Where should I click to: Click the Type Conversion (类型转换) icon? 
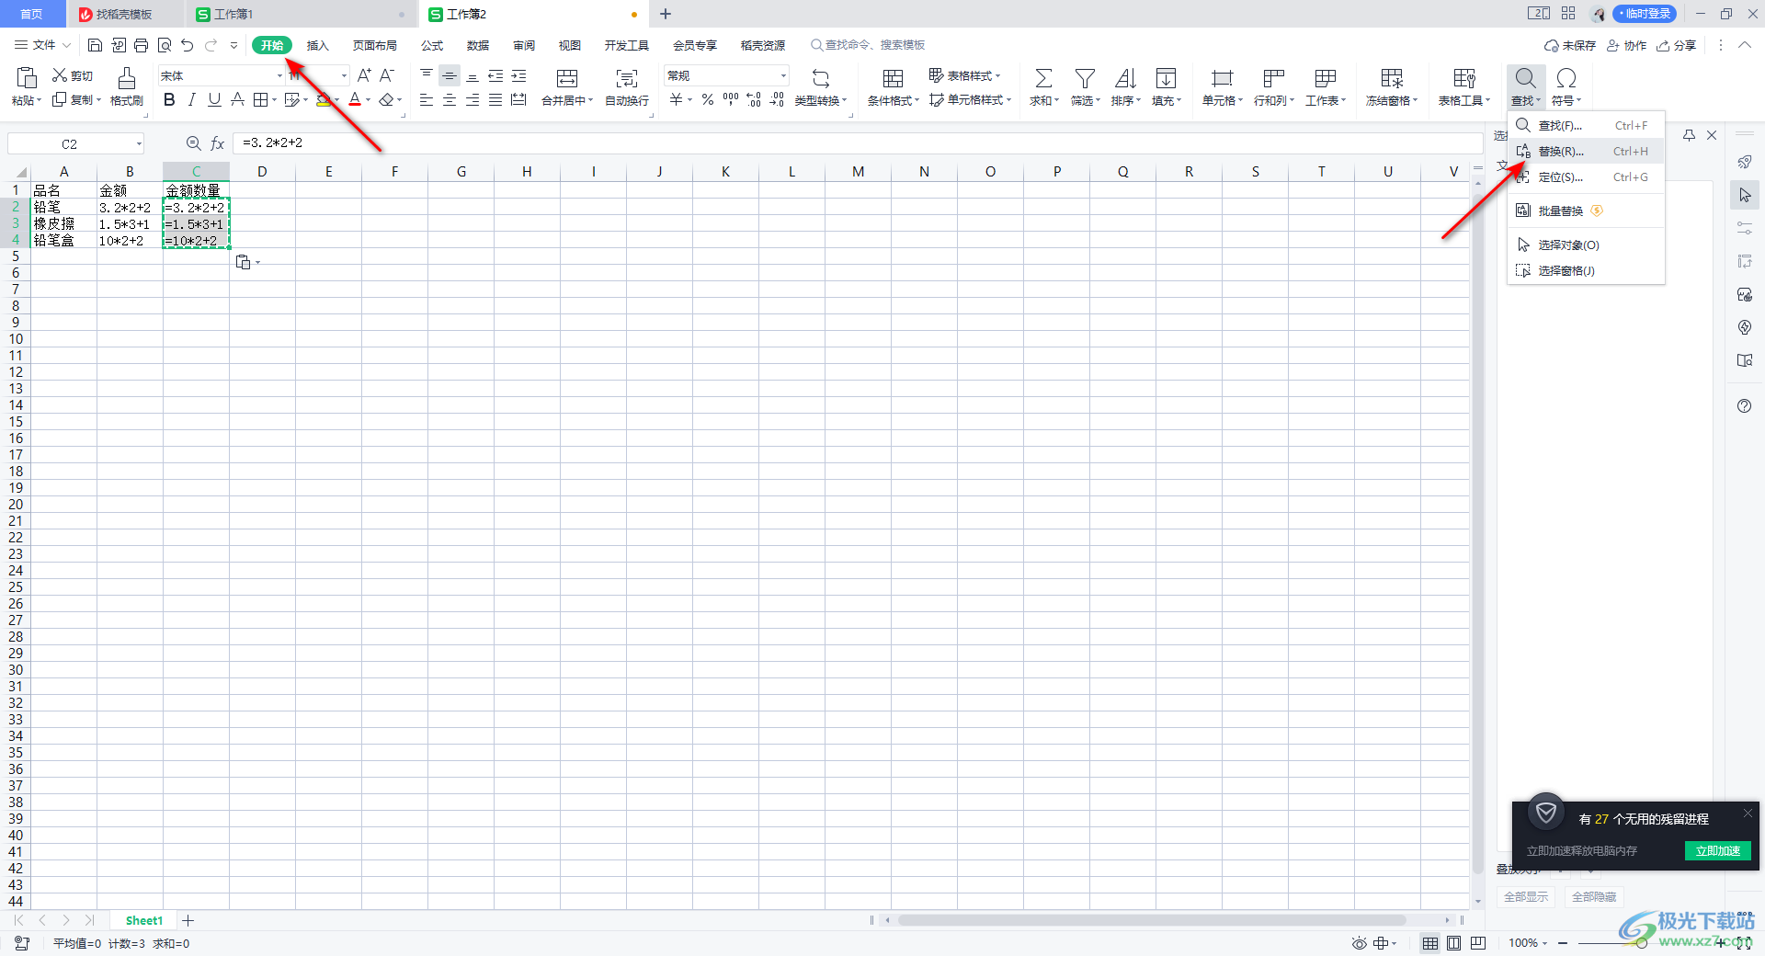click(821, 78)
